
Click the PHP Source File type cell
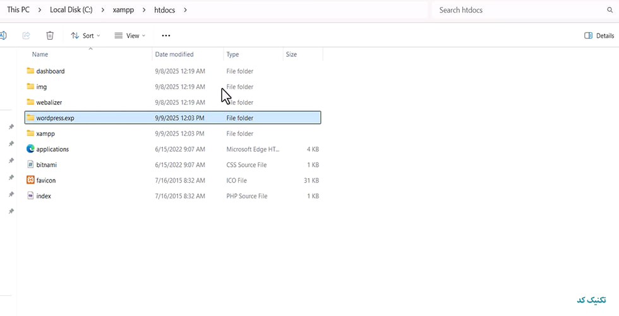247,196
